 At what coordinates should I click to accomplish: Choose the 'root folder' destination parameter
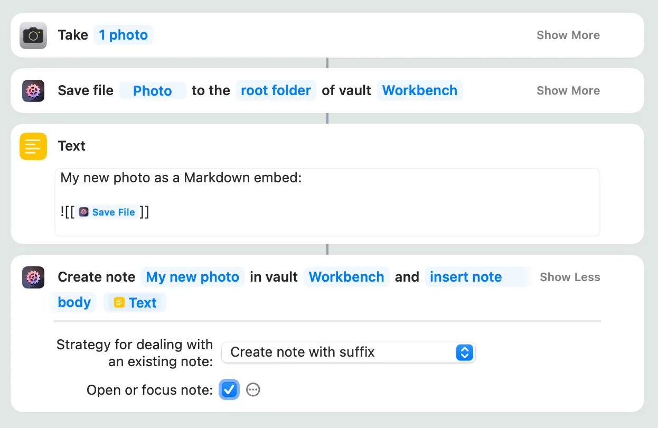pos(276,90)
